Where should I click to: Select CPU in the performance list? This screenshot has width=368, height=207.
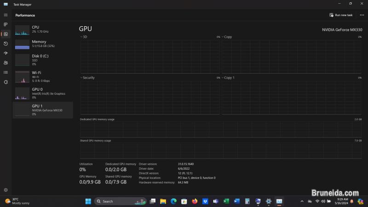[43, 29]
